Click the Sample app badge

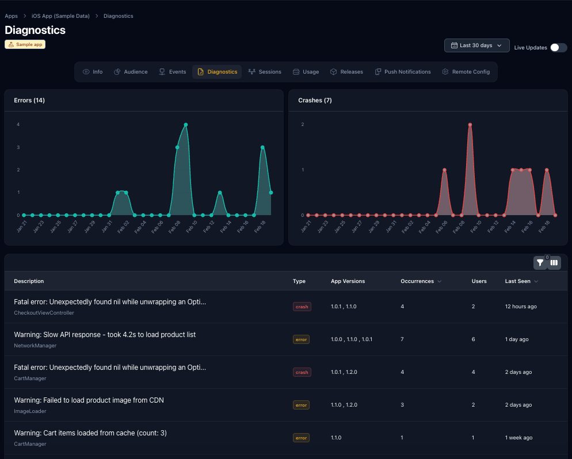click(x=25, y=44)
